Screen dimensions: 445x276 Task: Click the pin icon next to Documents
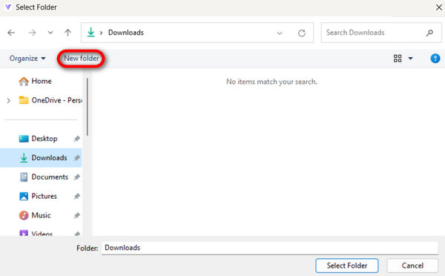pyautogui.click(x=77, y=177)
